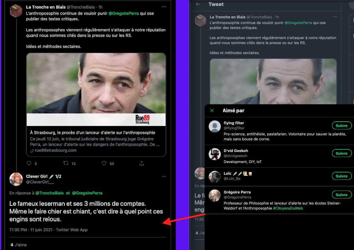
Task: Click the share icon under left tweet
Action: pos(142,163)
